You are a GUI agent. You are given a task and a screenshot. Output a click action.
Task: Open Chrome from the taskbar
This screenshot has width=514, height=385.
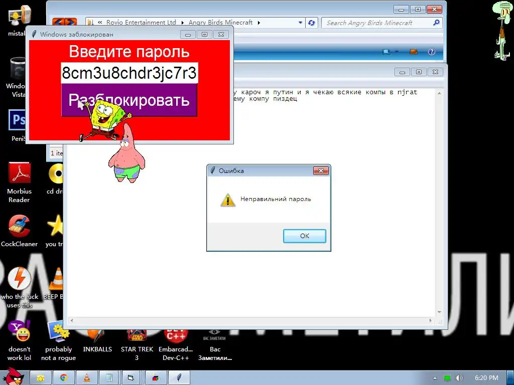64,378
